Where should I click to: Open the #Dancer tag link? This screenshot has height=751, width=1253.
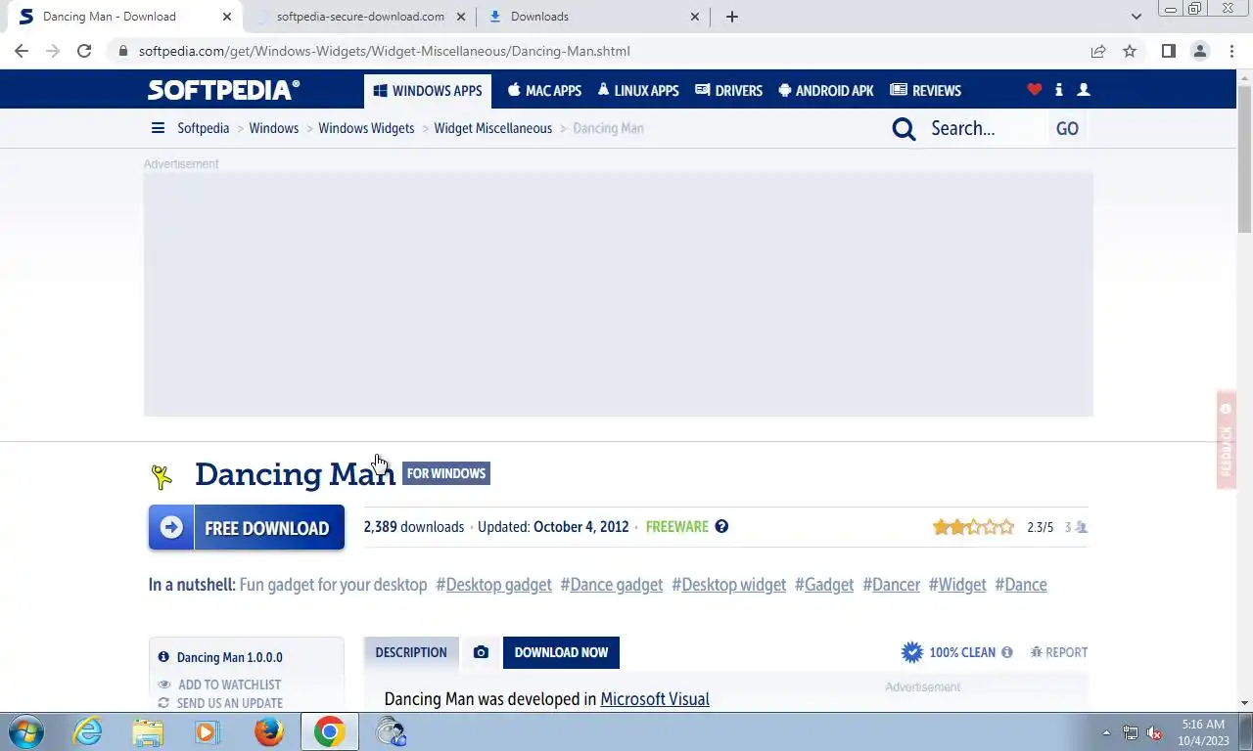coord(892,585)
